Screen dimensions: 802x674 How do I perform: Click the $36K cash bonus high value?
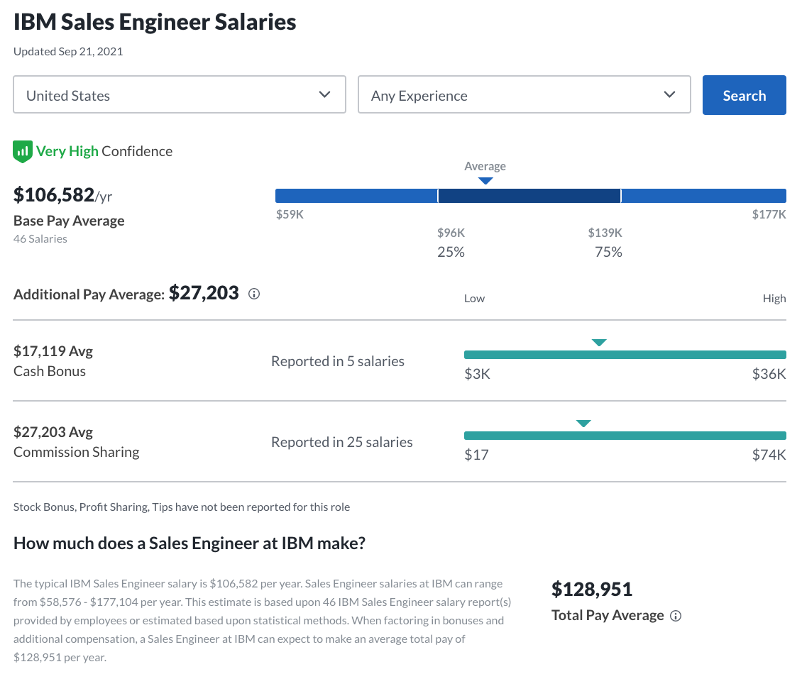coord(769,375)
